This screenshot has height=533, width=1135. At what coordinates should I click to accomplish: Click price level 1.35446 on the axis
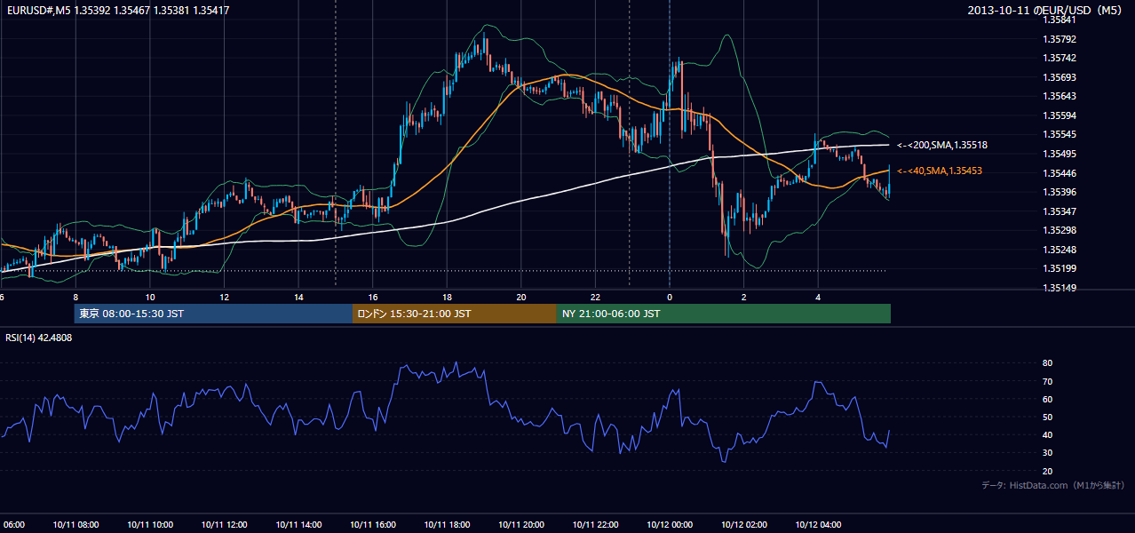tap(1059, 173)
